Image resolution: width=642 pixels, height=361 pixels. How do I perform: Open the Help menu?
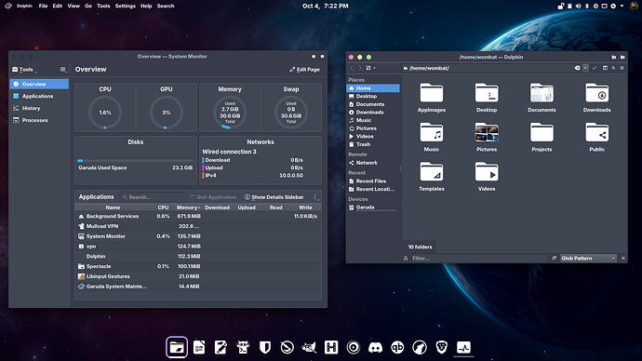pyautogui.click(x=146, y=6)
